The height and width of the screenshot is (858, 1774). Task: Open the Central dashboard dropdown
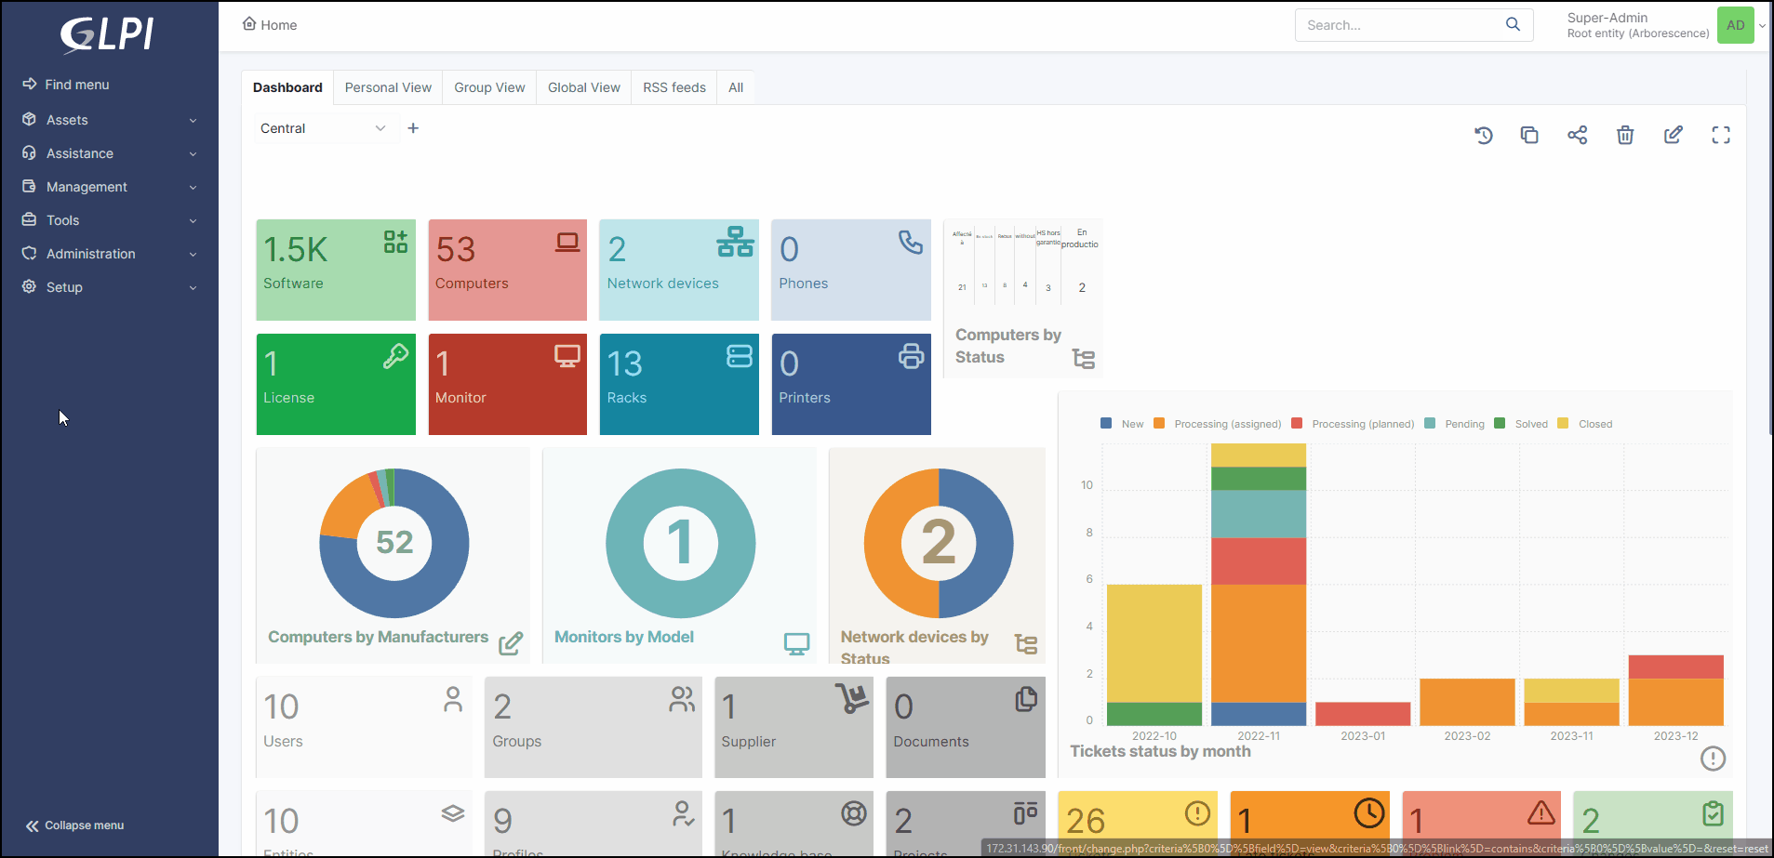[x=322, y=128]
